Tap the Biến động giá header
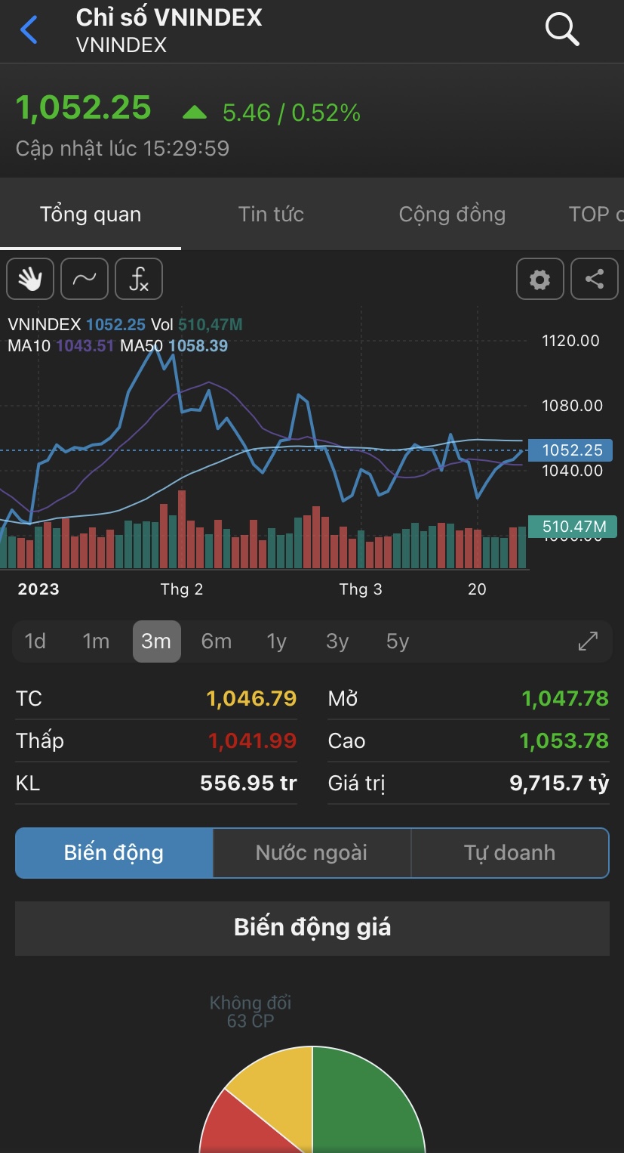 pos(312,928)
